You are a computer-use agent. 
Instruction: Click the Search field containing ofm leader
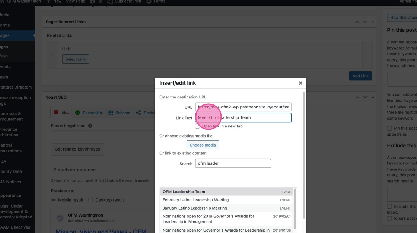point(233,164)
